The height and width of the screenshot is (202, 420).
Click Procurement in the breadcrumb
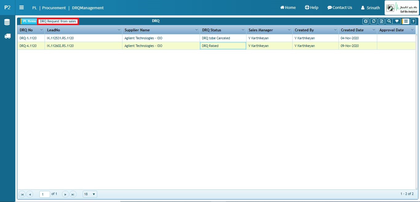click(x=54, y=8)
